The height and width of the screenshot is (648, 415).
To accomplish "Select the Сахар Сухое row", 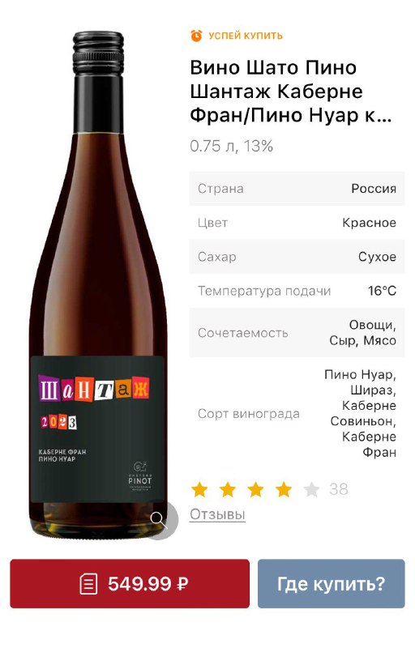I will coord(297,257).
